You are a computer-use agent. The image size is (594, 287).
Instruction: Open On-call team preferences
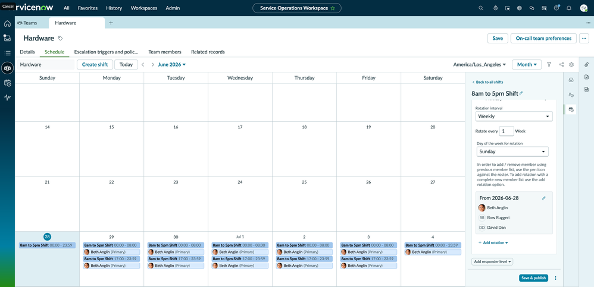[543, 38]
